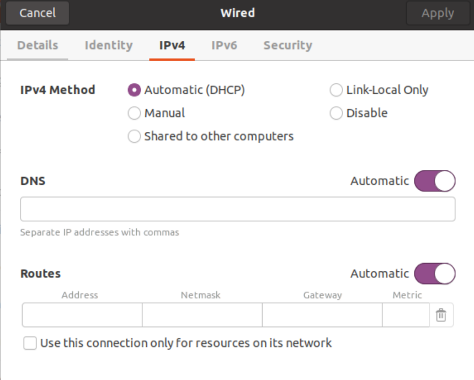
Task: Toggle the Routes Automatic switch
Action: pos(435,274)
